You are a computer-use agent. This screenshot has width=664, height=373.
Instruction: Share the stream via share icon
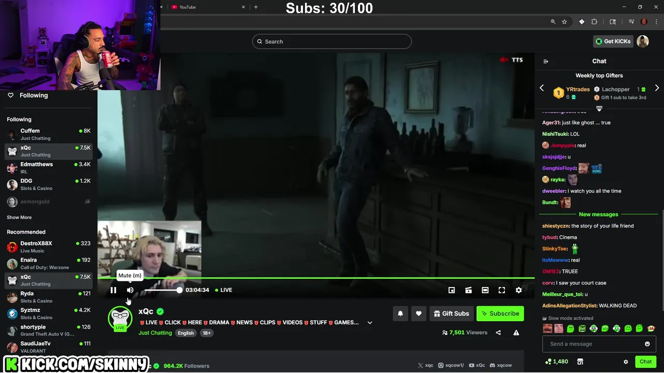[x=499, y=333]
